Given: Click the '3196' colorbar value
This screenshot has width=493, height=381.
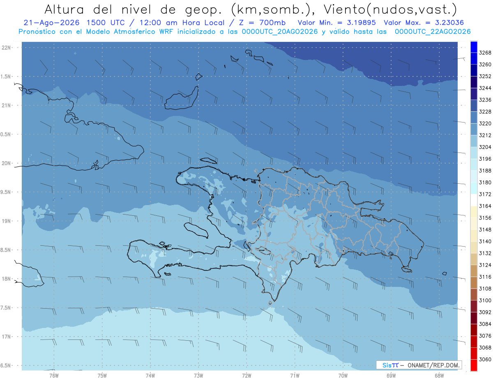Looking at the screenshot, I should (485, 159).
